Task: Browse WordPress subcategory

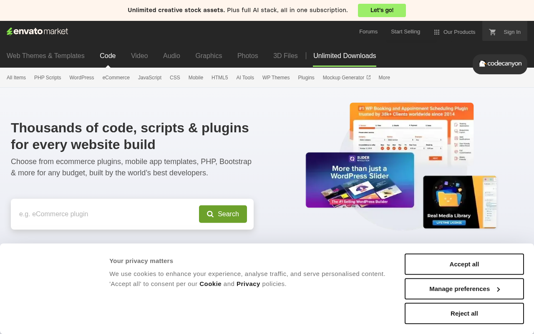Action: click(82, 78)
